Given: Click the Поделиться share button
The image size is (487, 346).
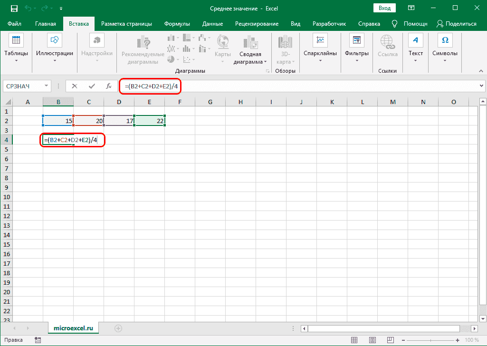Looking at the screenshot, I should pyautogui.click(x=457, y=24).
